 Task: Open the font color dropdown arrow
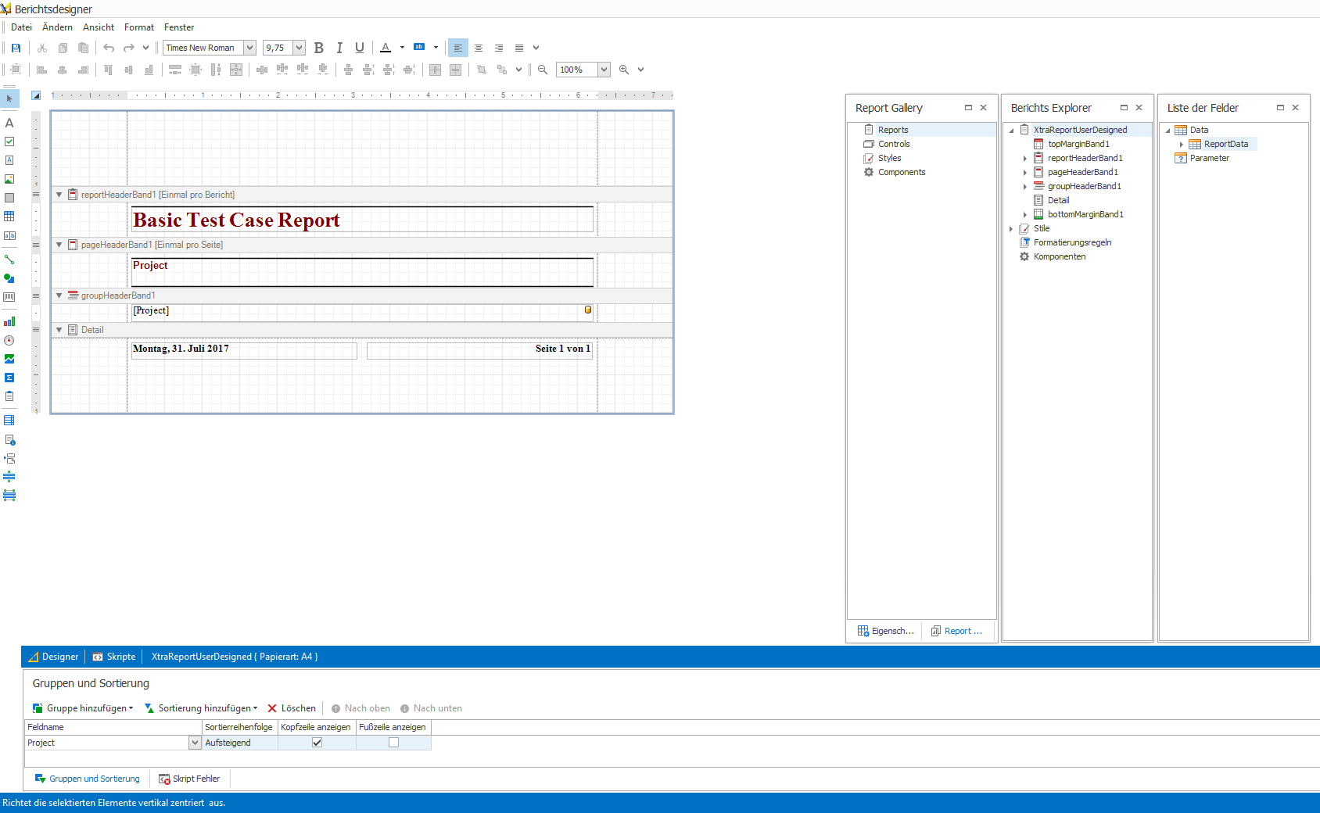pyautogui.click(x=403, y=48)
